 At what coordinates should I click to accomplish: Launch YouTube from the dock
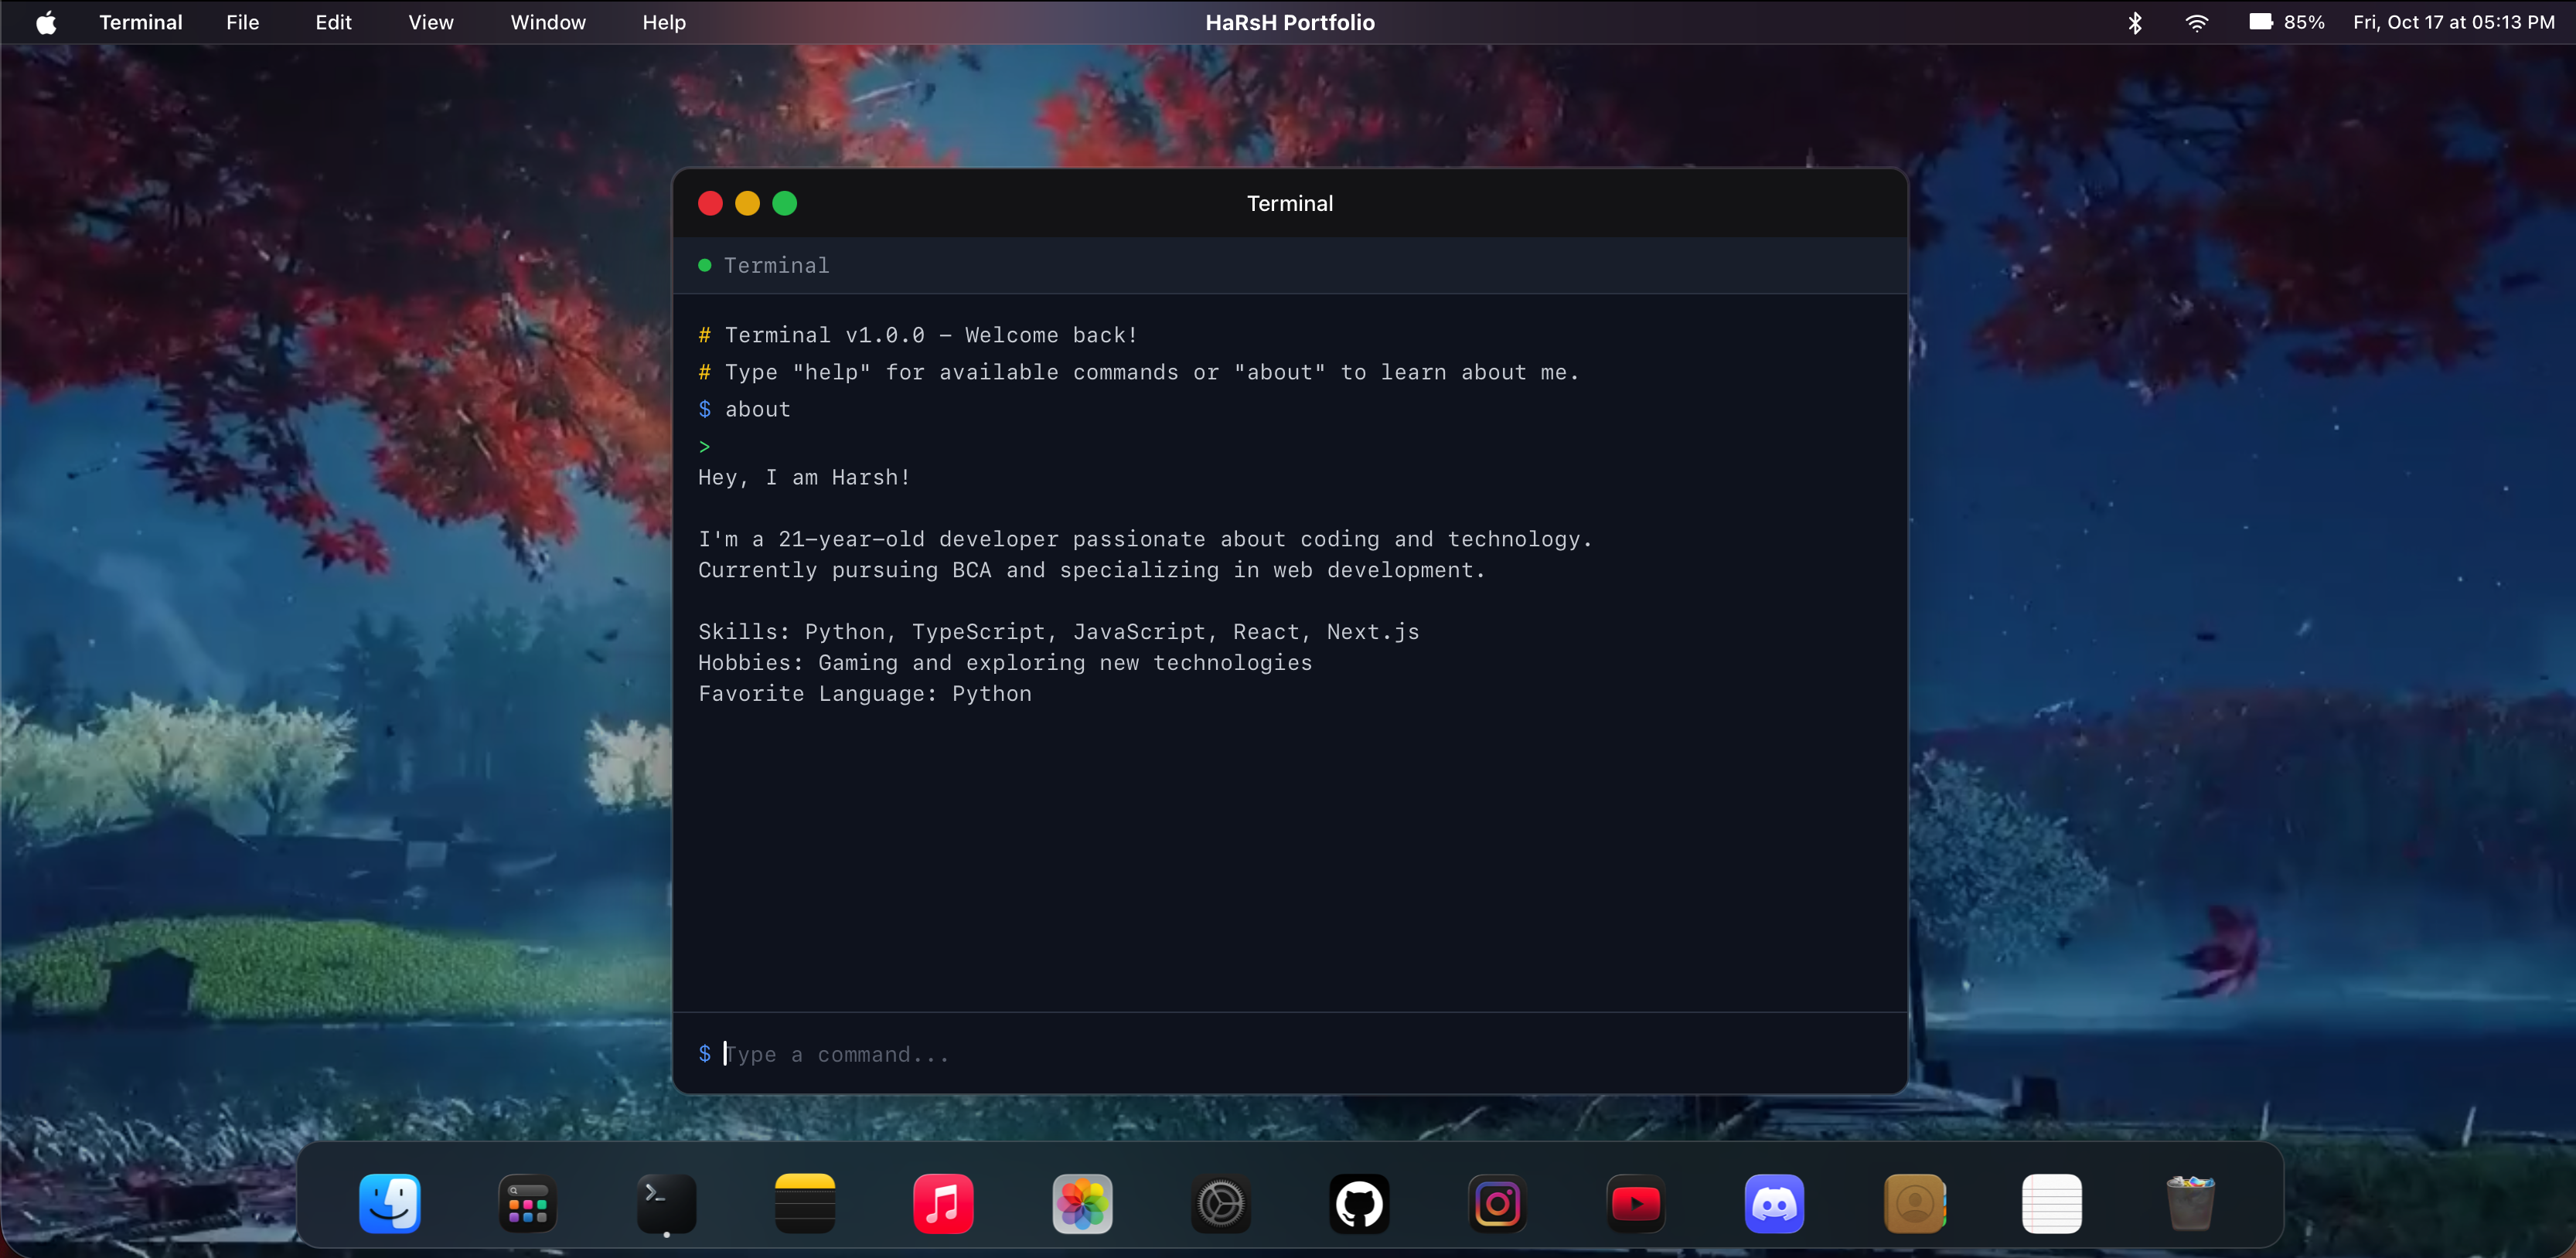click(1636, 1203)
